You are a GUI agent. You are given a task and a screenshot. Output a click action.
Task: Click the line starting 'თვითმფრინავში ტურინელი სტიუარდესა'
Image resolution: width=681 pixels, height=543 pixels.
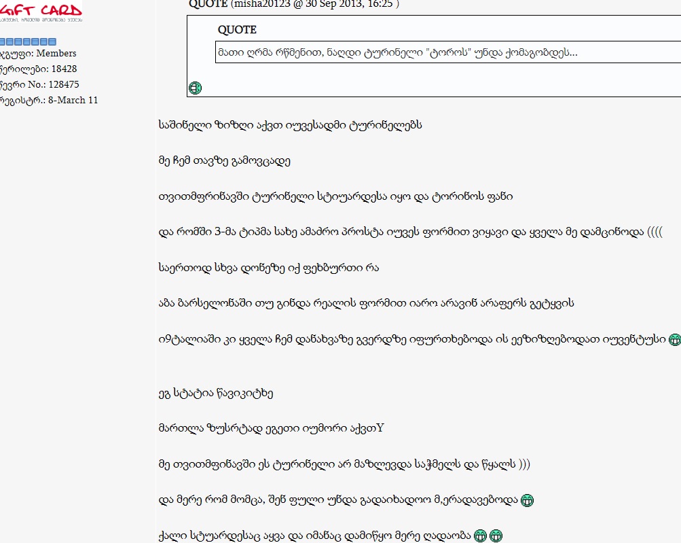[x=335, y=196]
